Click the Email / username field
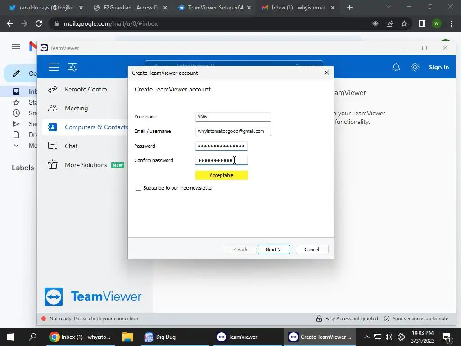Image resolution: width=461 pixels, height=346 pixels. (233, 131)
